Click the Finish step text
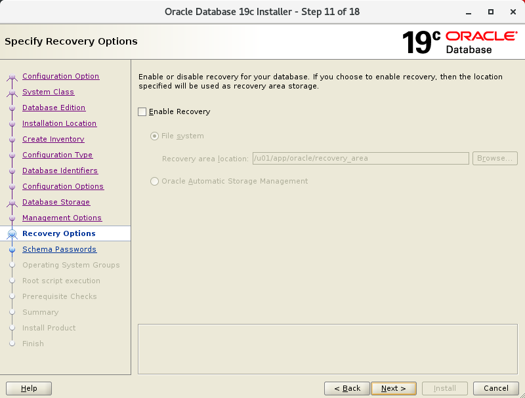525x398 pixels. tap(33, 344)
